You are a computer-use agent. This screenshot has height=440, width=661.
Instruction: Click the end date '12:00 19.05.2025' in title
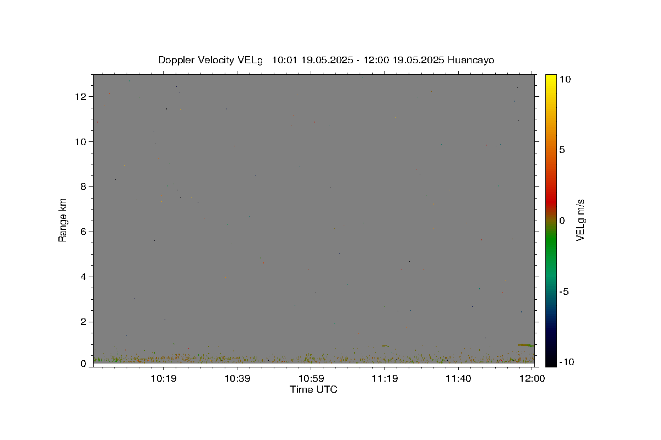pyautogui.click(x=404, y=60)
